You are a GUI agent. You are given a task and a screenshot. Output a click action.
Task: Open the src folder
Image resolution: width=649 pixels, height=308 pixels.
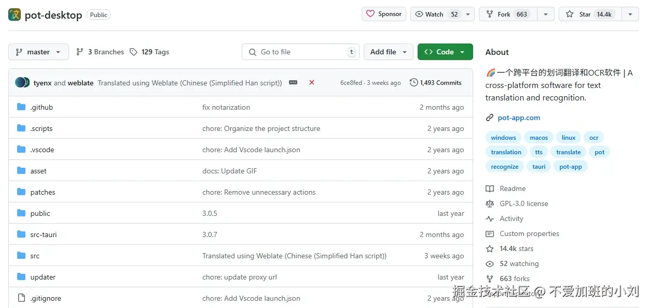35,256
